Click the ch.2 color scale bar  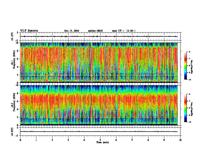tap(185, 108)
